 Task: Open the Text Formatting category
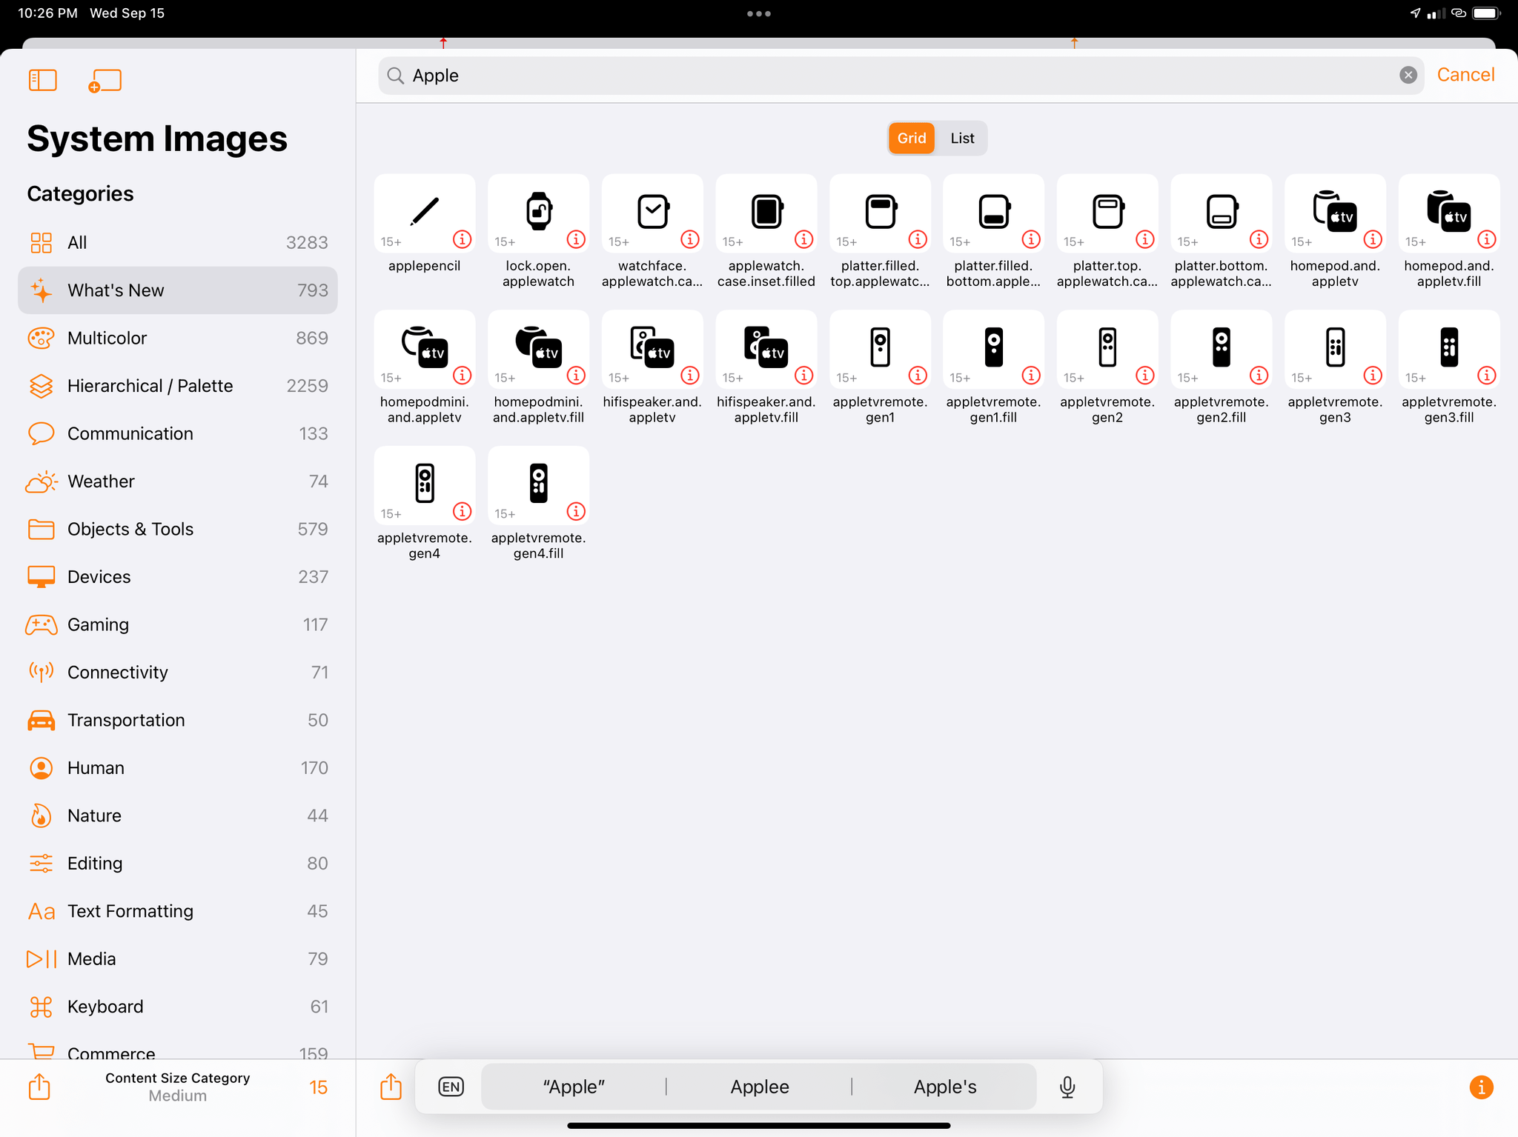pyautogui.click(x=178, y=911)
